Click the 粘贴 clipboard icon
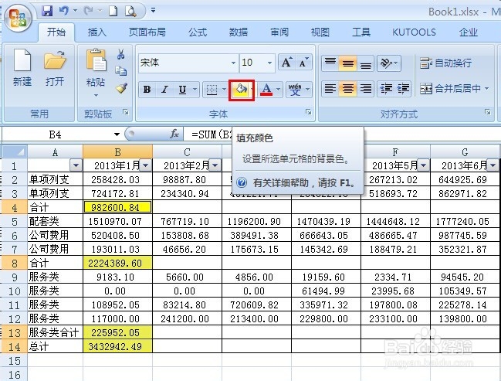 [96, 60]
